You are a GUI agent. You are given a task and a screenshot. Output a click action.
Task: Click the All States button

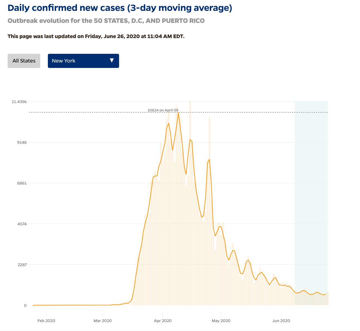coord(24,61)
